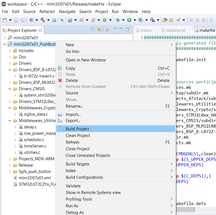Click the Open Element icon

[x=165, y=20]
